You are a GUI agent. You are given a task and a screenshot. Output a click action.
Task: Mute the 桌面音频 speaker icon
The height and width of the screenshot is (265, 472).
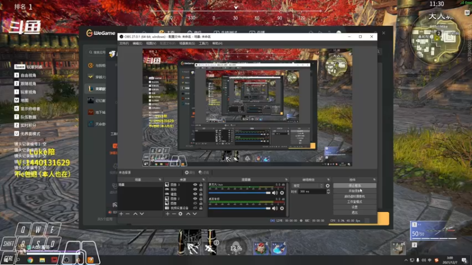click(x=275, y=208)
